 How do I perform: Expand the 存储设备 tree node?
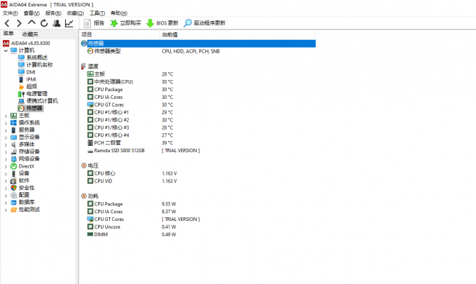(x=6, y=151)
